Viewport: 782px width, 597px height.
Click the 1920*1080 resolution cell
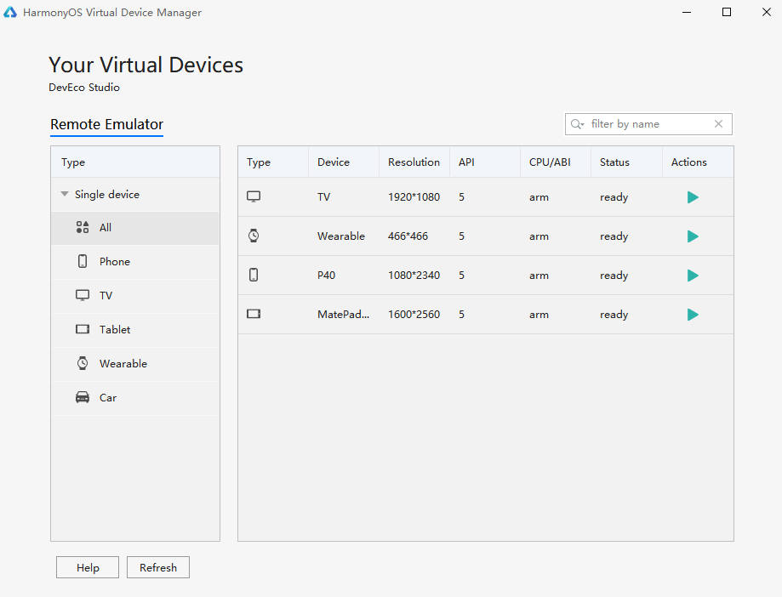coord(414,197)
